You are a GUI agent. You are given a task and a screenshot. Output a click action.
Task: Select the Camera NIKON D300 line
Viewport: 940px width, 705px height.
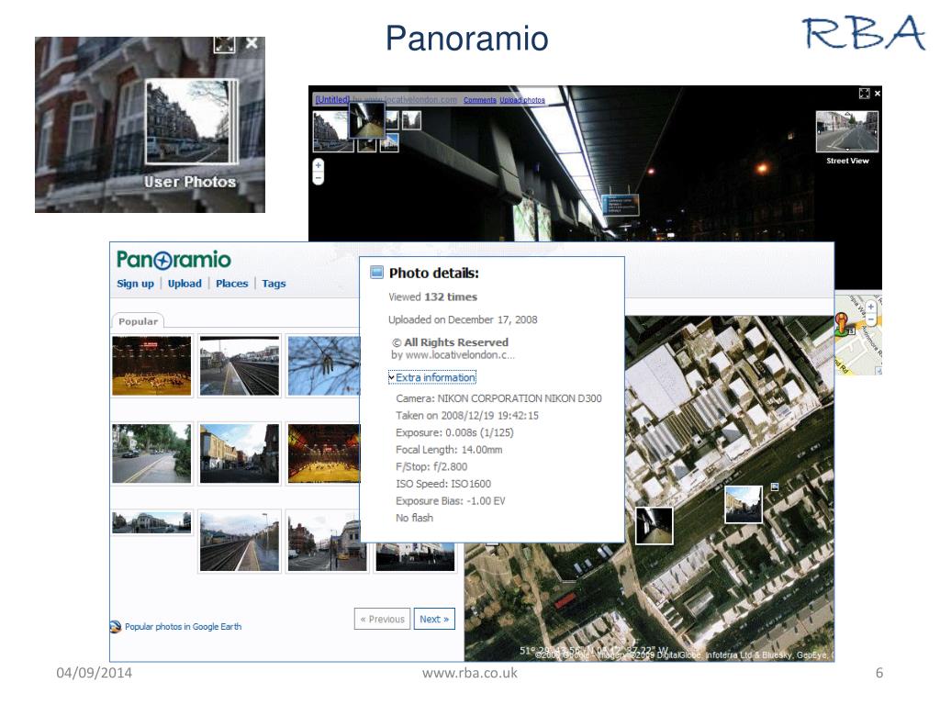[498, 398]
